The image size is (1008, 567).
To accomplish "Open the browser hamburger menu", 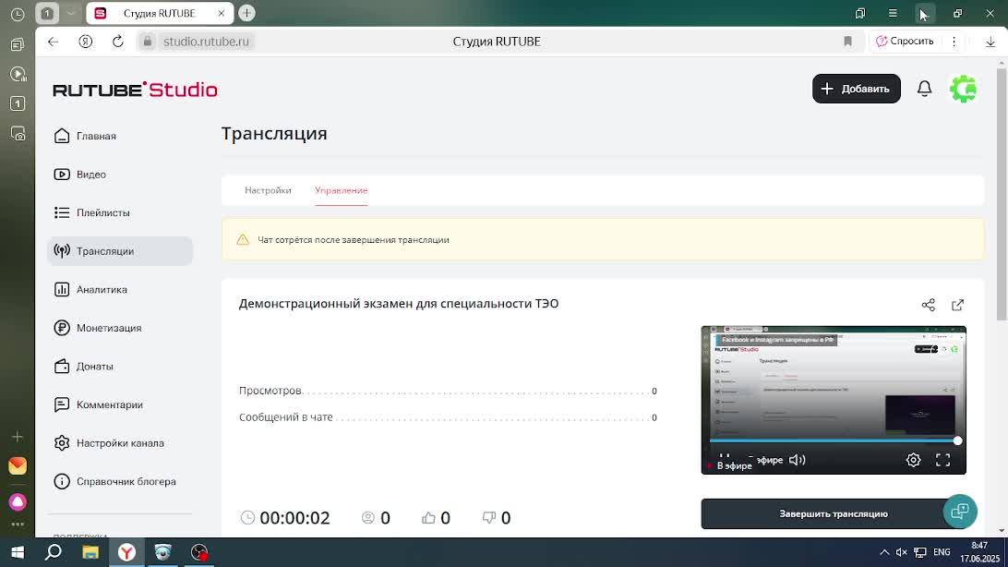I will tap(893, 13).
